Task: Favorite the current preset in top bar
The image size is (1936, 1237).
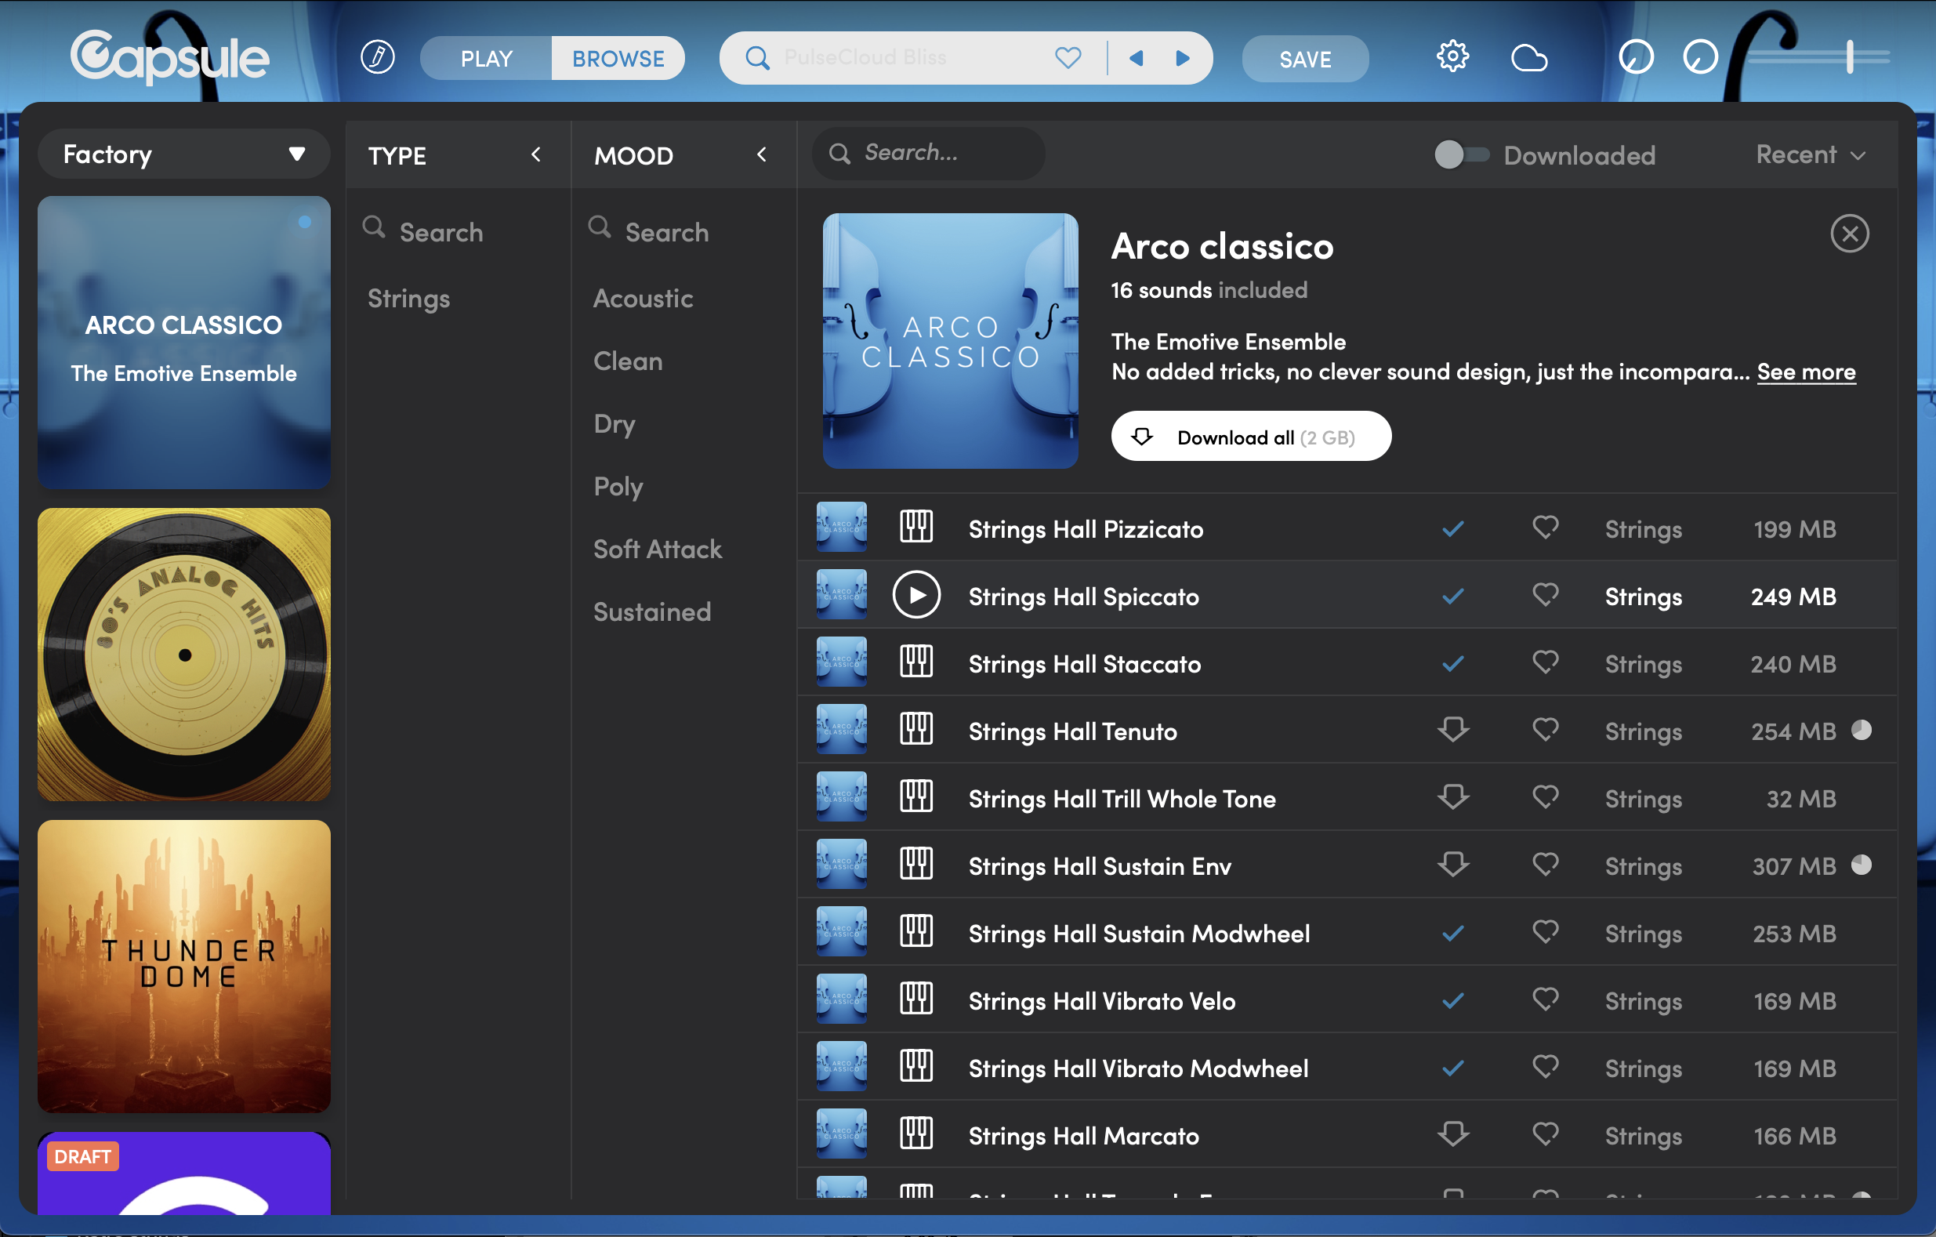Action: [1068, 58]
